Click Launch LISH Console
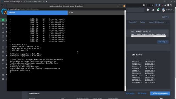176x99 pixels. 156,22
